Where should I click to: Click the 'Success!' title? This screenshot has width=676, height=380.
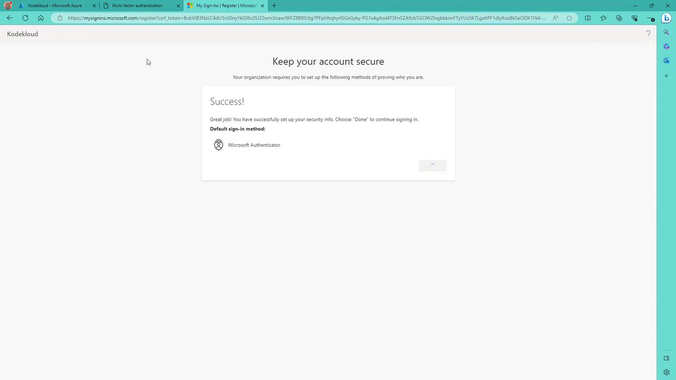tap(227, 101)
